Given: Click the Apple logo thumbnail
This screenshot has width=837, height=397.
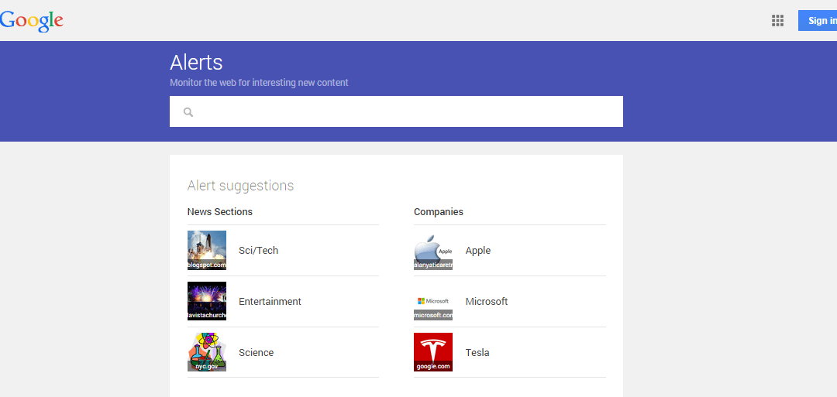Looking at the screenshot, I should click(433, 251).
